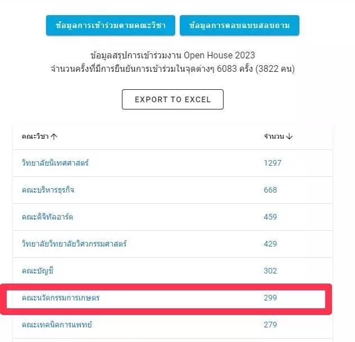355x342 pixels.
Task: Select the คณะเทคนิคการแพทย์ row
Action: (x=173, y=325)
